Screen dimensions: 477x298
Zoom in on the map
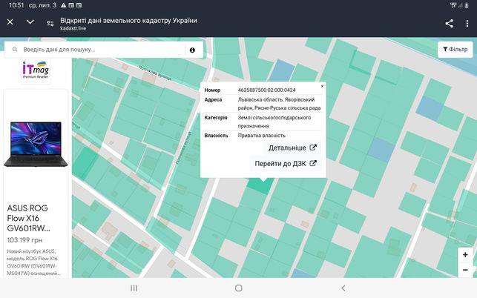[x=465, y=255]
